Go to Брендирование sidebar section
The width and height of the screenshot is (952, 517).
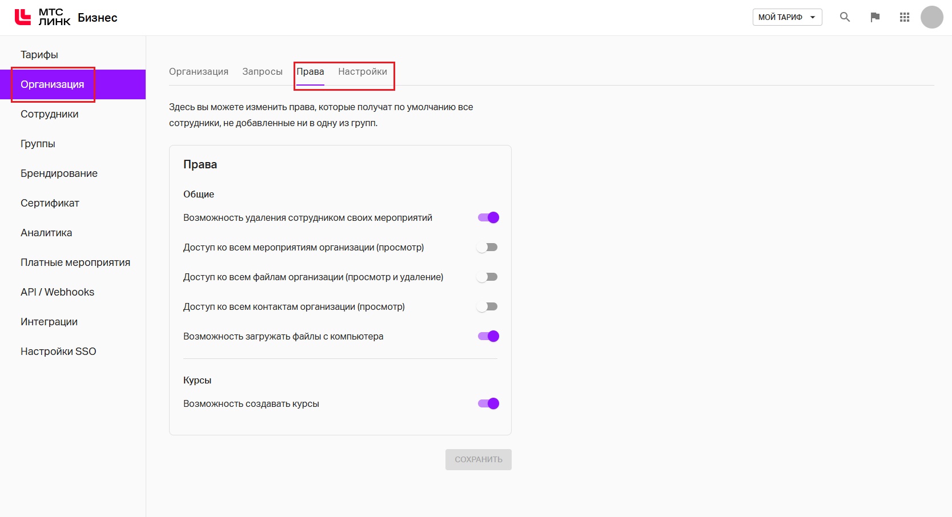pyautogui.click(x=59, y=173)
